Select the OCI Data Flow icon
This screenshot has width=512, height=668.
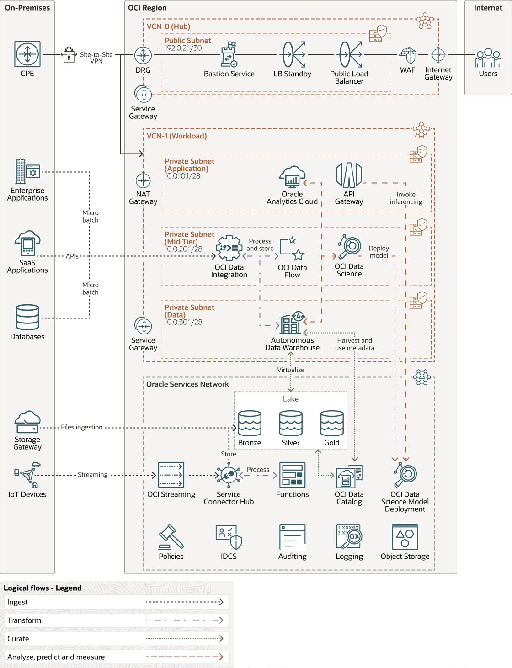[292, 249]
